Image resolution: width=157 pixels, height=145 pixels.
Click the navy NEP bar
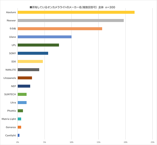[x=24, y=86]
